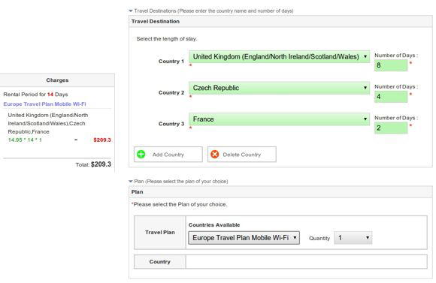Collapse the Travel Destinations section triangle
The width and height of the screenshot is (436, 283).
(x=131, y=11)
